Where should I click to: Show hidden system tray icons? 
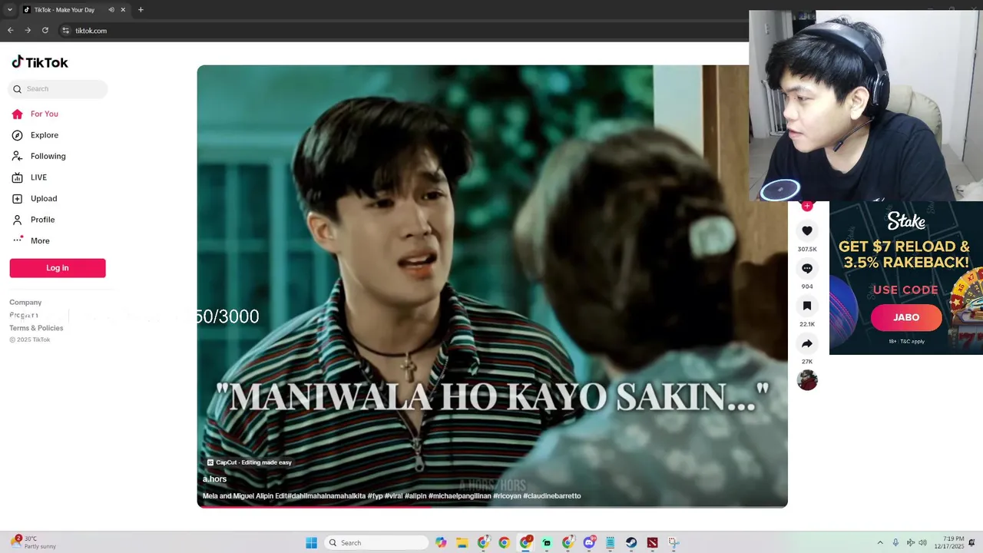[880, 543]
